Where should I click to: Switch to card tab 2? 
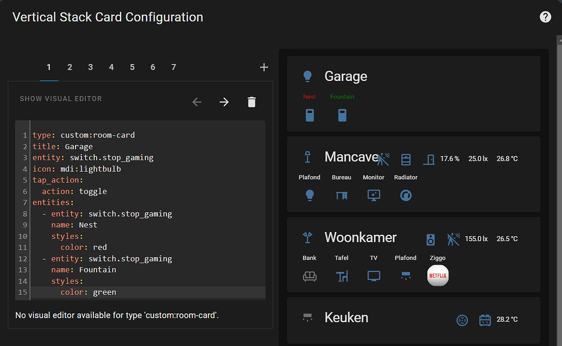70,67
